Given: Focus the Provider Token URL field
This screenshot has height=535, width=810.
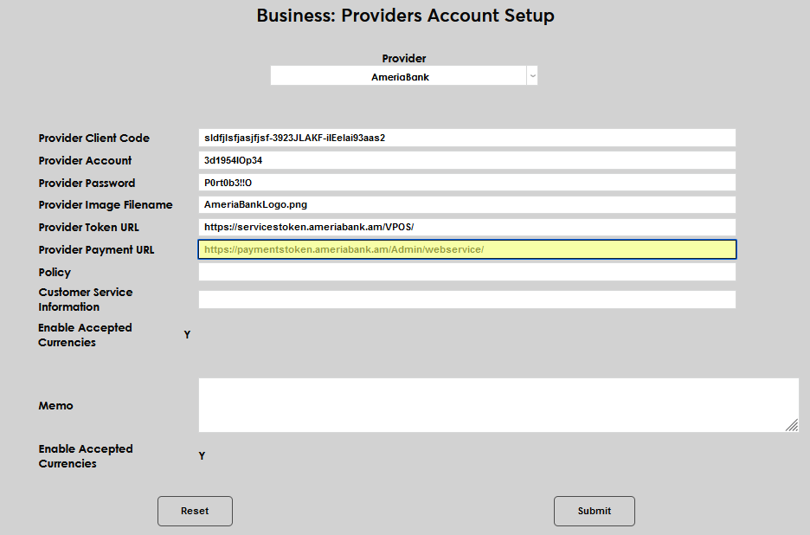Looking at the screenshot, I should [x=466, y=228].
